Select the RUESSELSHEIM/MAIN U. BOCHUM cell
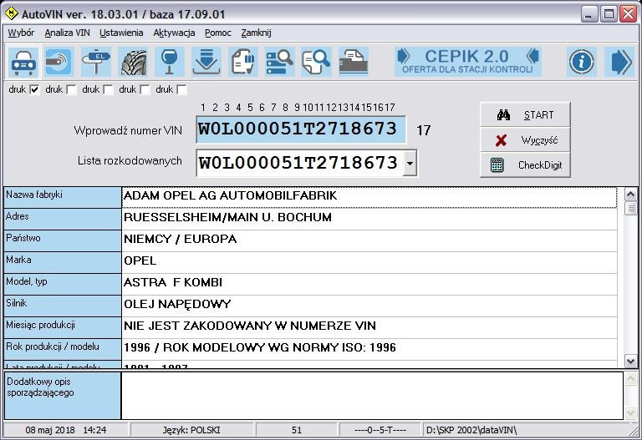The width and height of the screenshot is (642, 440). point(369,220)
